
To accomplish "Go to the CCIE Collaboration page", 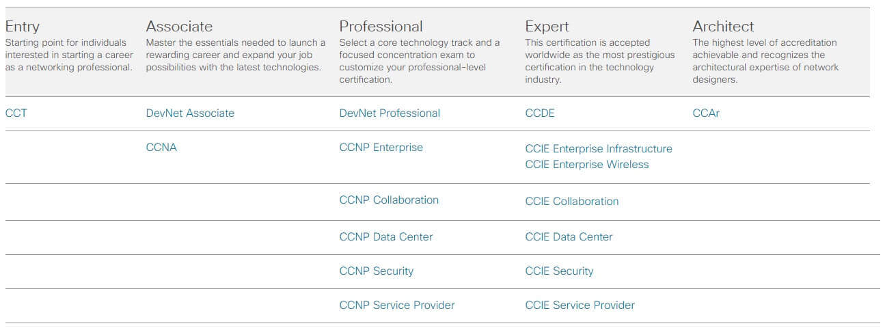I will coord(572,202).
